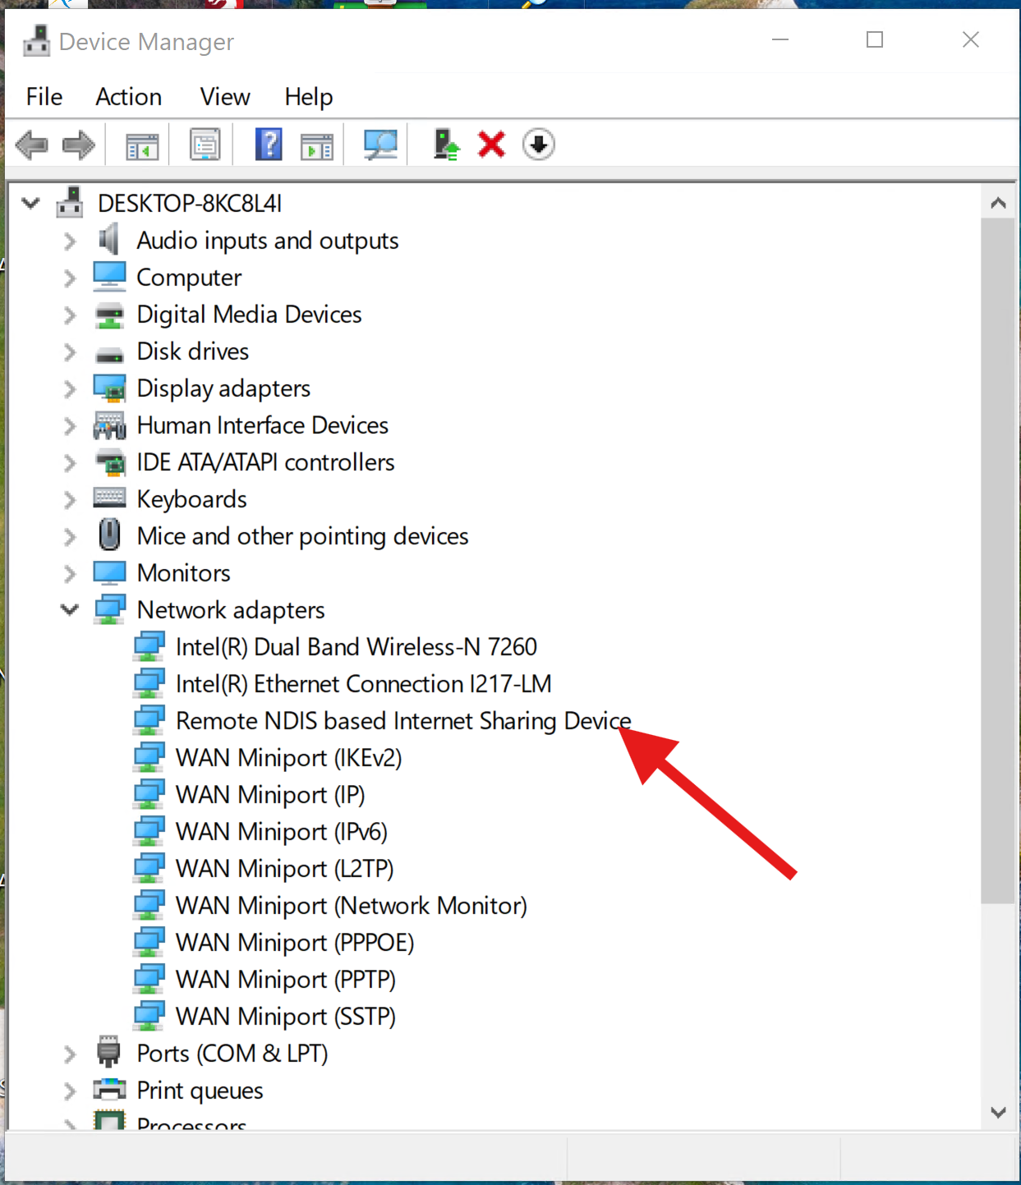The width and height of the screenshot is (1021, 1185).
Task: Collapse the DESKTOP-8KC8L4I root node
Action: pos(31,203)
